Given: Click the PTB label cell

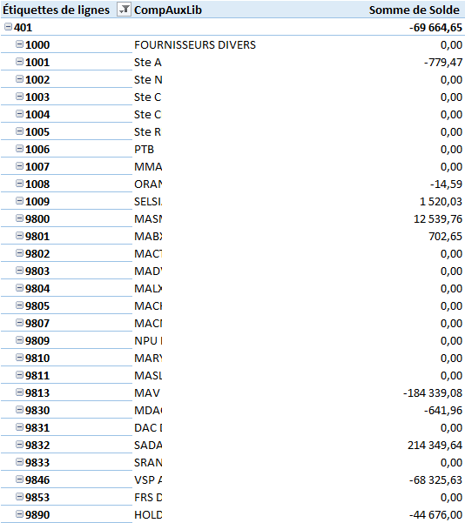Looking at the screenshot, I should click(x=144, y=149).
